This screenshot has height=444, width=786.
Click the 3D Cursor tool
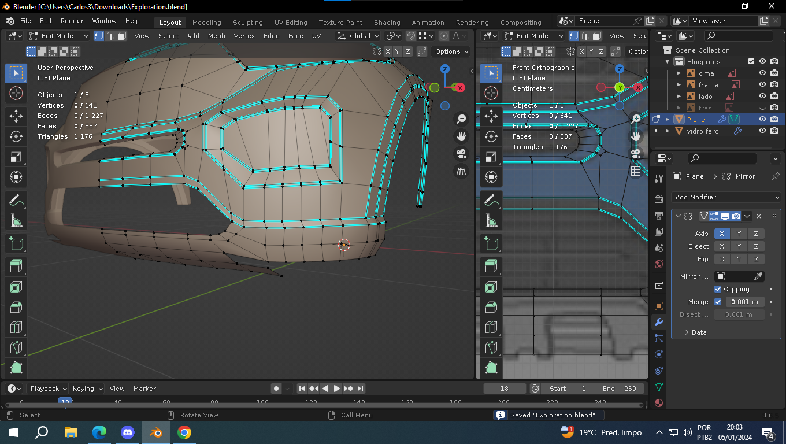16,93
